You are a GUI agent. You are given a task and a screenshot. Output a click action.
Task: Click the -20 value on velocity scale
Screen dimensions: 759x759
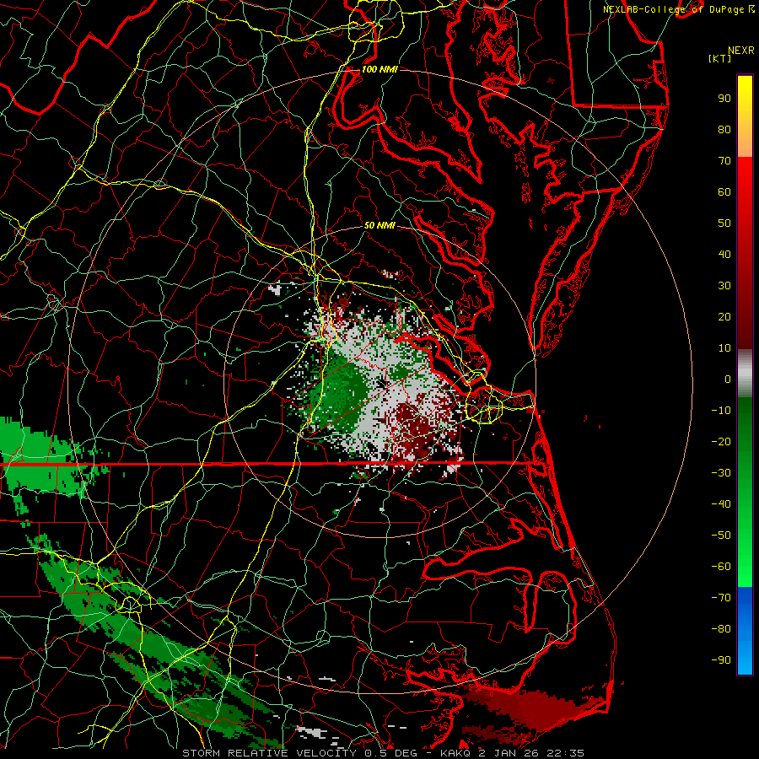(721, 441)
